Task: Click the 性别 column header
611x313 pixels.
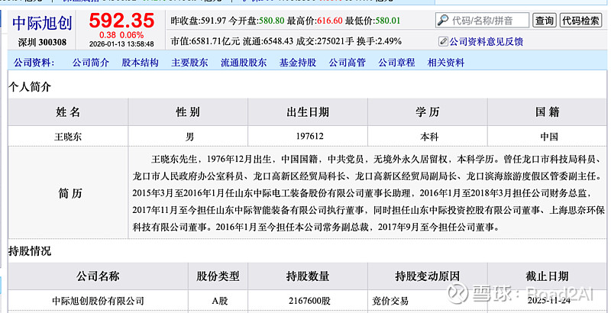Action: coord(188,112)
